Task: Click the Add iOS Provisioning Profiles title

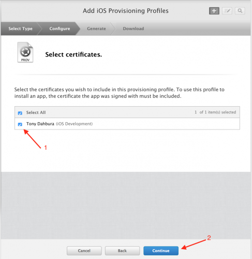Action: (x=126, y=11)
